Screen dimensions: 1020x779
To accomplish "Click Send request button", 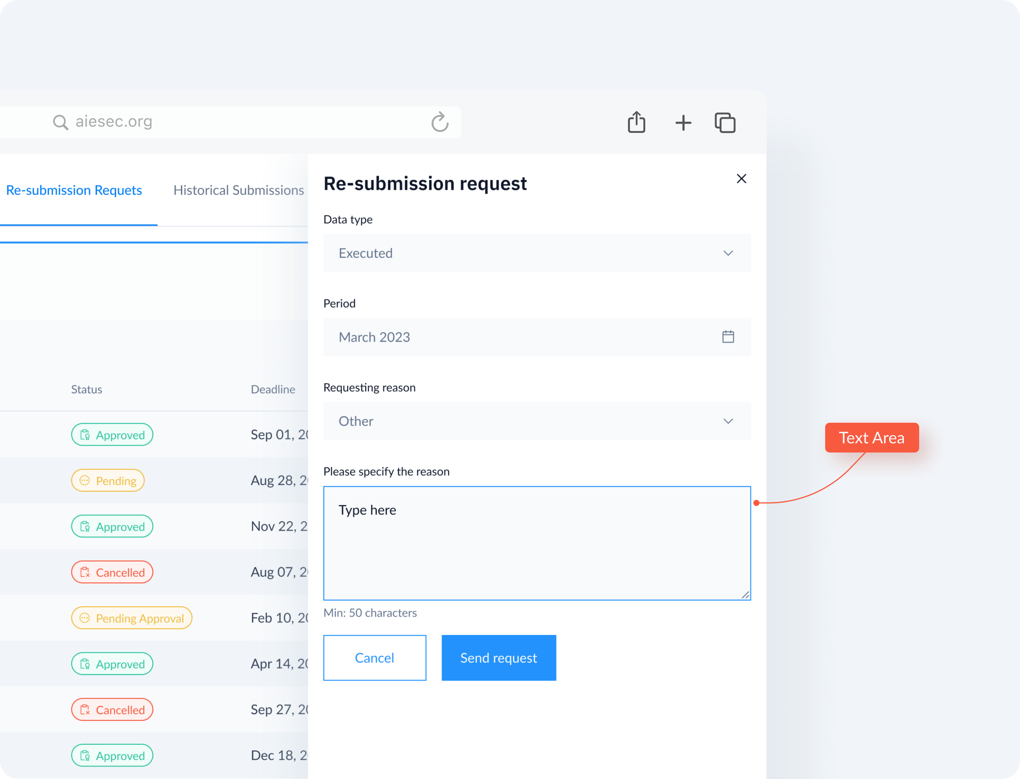I will pyautogui.click(x=499, y=658).
